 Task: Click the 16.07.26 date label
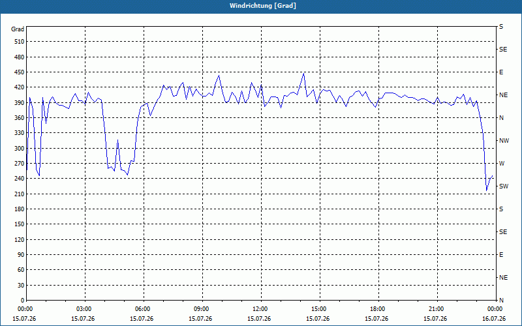[x=494, y=319]
